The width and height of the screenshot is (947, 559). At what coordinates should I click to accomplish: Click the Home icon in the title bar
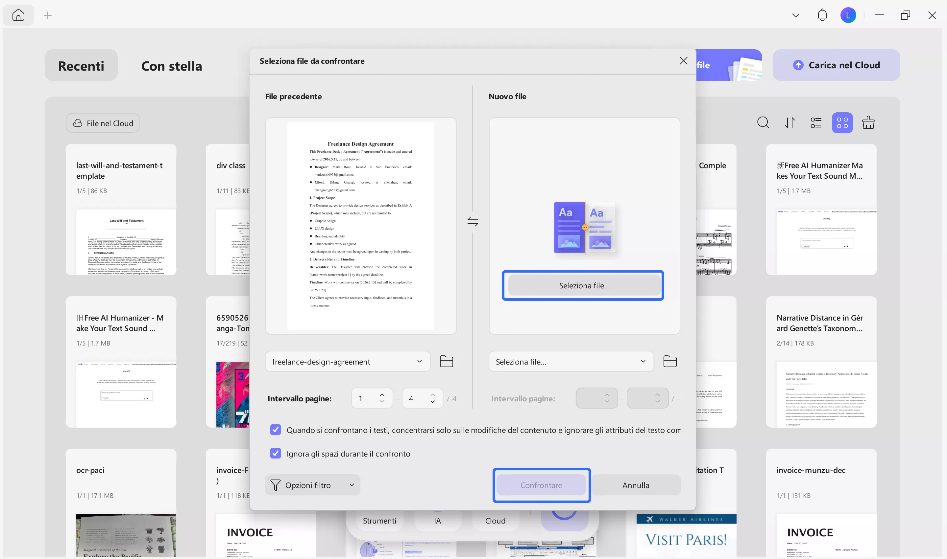coord(18,15)
